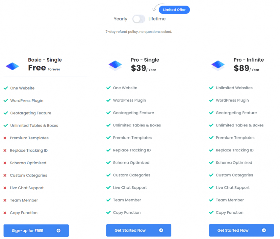Select the Yearly billing label
Viewport: 280px width, 239px height.
click(121, 19)
